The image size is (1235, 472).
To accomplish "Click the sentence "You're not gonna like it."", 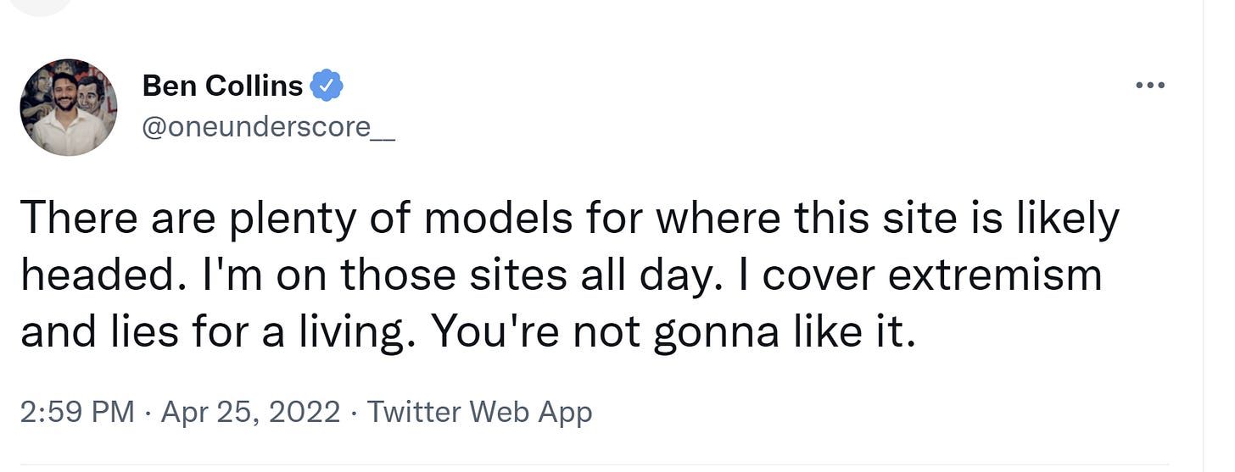I will pyautogui.click(x=673, y=332).
